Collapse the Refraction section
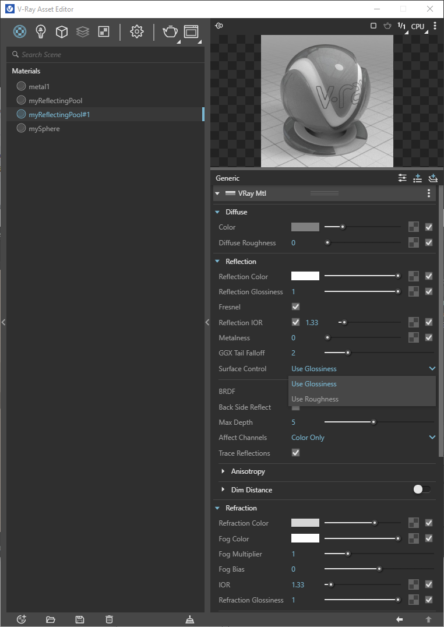This screenshot has height=627, width=444. coord(217,508)
